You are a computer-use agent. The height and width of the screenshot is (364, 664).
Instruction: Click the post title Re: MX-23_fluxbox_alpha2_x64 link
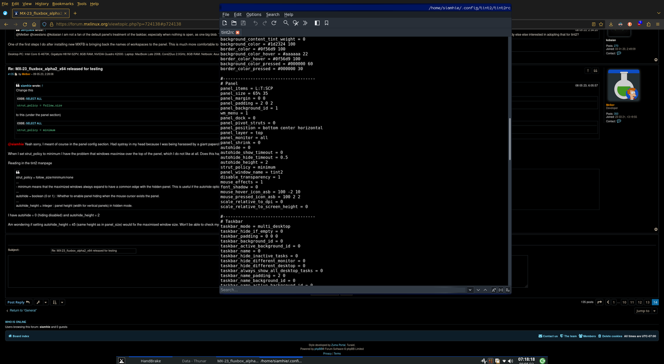tap(55, 68)
